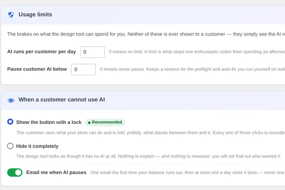Toggle Email me when AI pauses switch
This screenshot has height=190, width=285.
(15, 172)
